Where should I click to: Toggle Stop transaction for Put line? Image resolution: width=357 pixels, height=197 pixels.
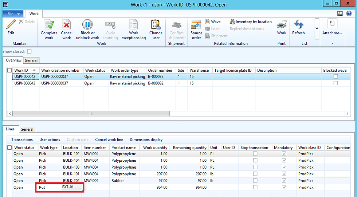(x=255, y=187)
